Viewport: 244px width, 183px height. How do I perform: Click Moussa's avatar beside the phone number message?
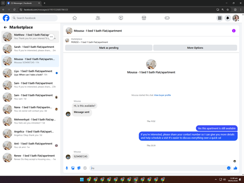click(x=68, y=157)
